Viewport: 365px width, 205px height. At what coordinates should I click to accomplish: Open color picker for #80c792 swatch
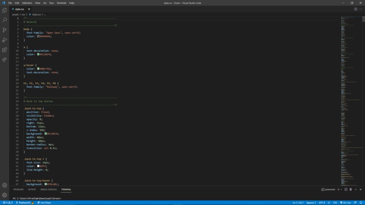click(38, 69)
